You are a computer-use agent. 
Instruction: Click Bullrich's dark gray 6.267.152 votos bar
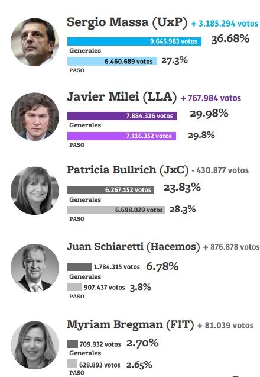(110, 190)
